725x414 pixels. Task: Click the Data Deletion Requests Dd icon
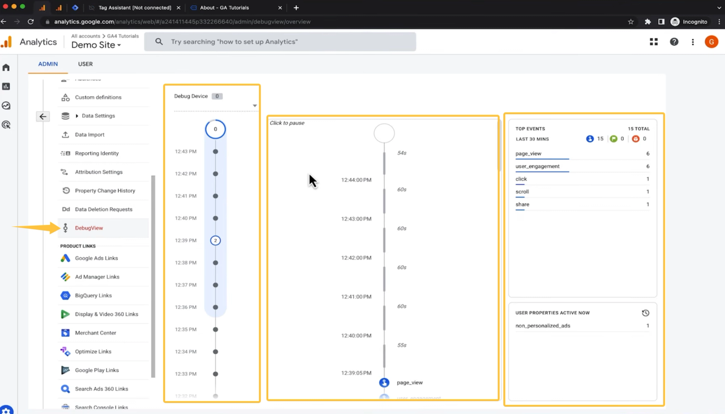(66, 209)
